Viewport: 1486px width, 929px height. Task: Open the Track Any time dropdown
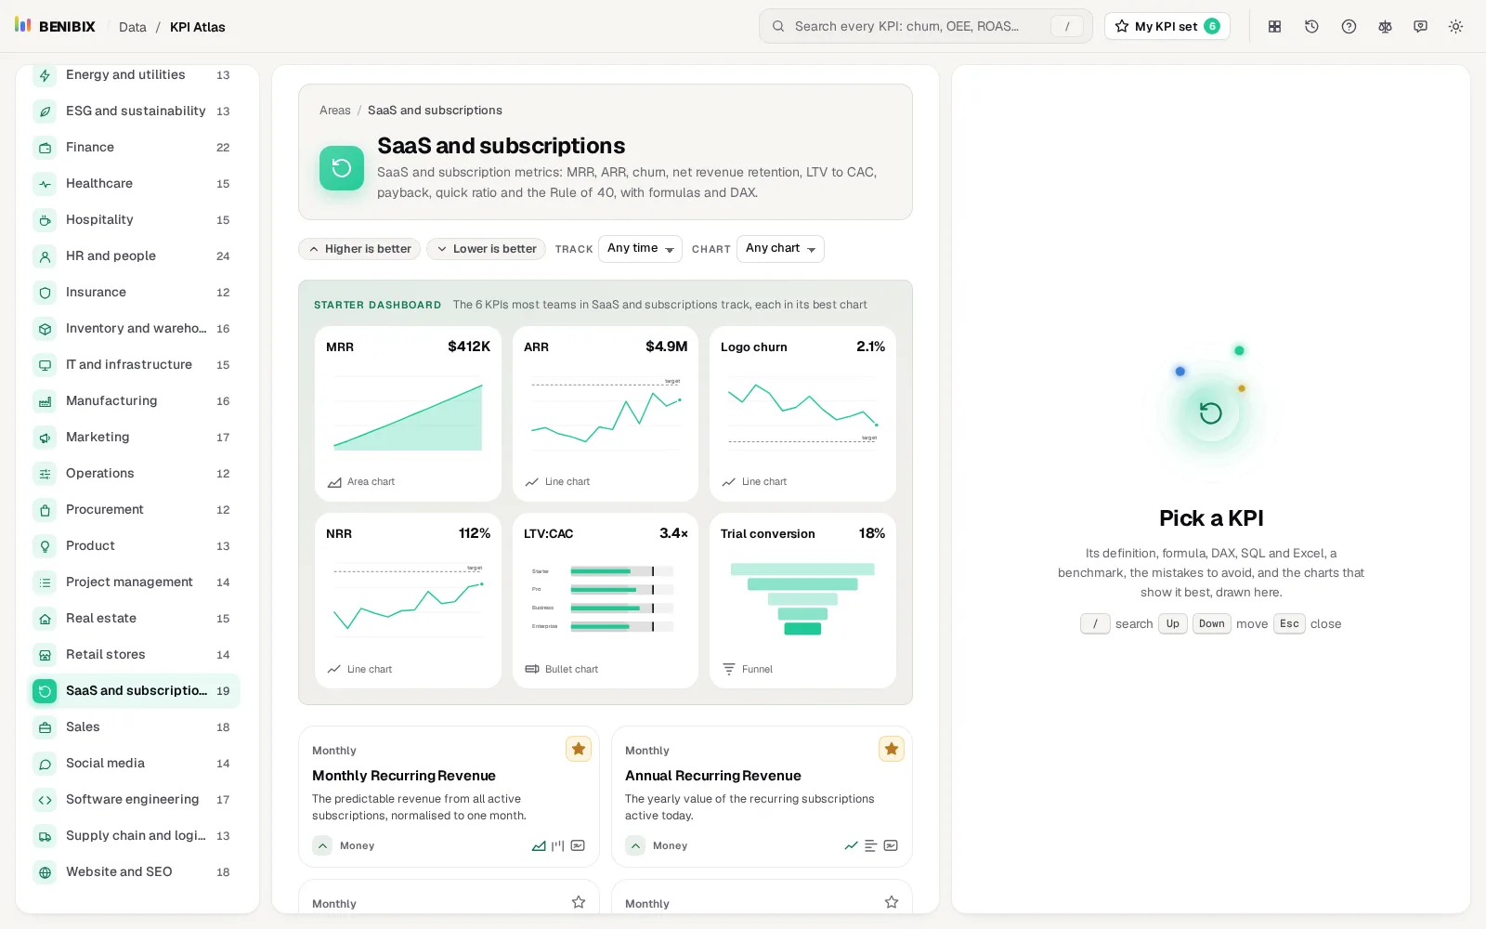640,249
